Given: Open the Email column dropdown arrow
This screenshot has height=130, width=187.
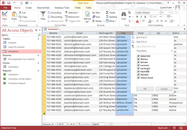Looking at the screenshot, I should point(96,33).
